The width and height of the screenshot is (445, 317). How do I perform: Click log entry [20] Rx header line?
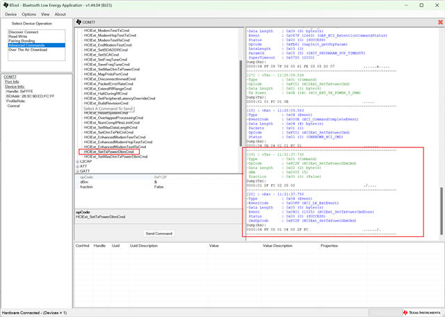tap(275, 195)
